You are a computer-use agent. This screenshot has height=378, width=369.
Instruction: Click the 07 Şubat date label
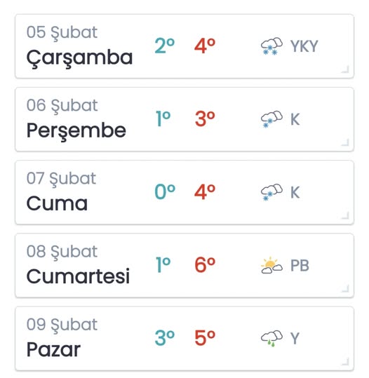(61, 179)
